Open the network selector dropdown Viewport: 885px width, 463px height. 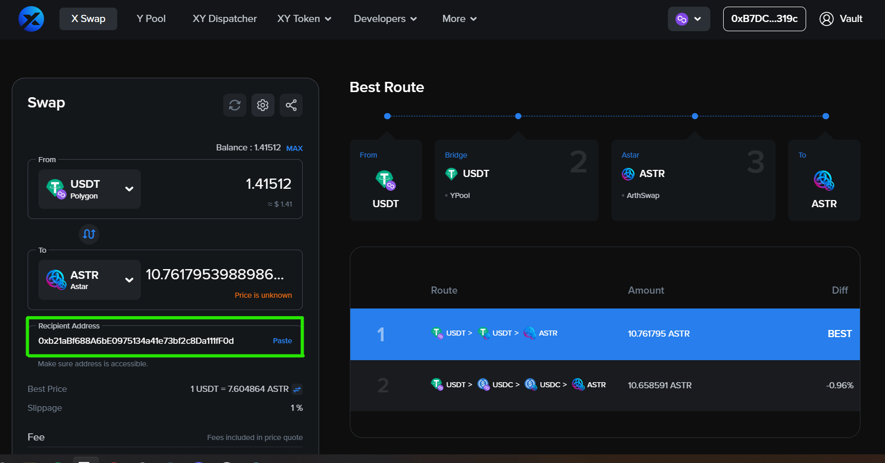[x=689, y=19]
